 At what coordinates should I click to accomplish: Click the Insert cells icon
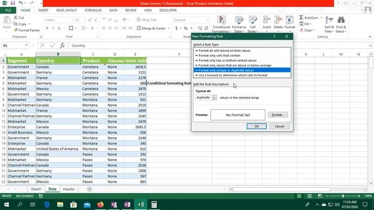coord(266,20)
